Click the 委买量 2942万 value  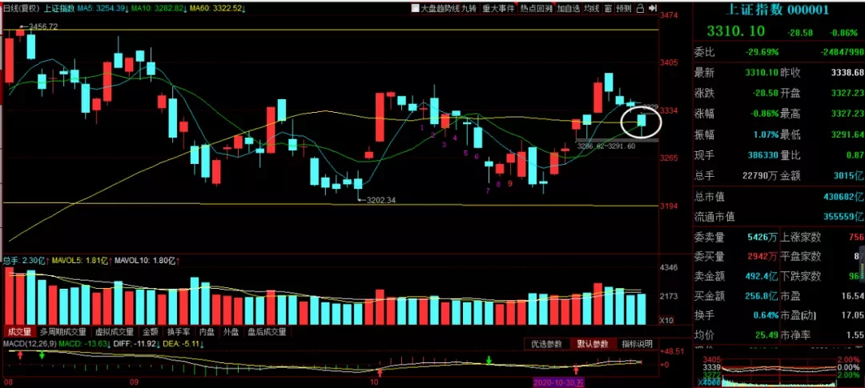[762, 256]
